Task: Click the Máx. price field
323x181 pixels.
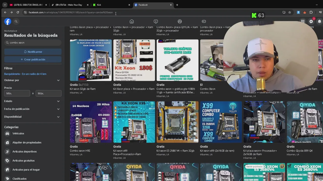Action: 48,93
